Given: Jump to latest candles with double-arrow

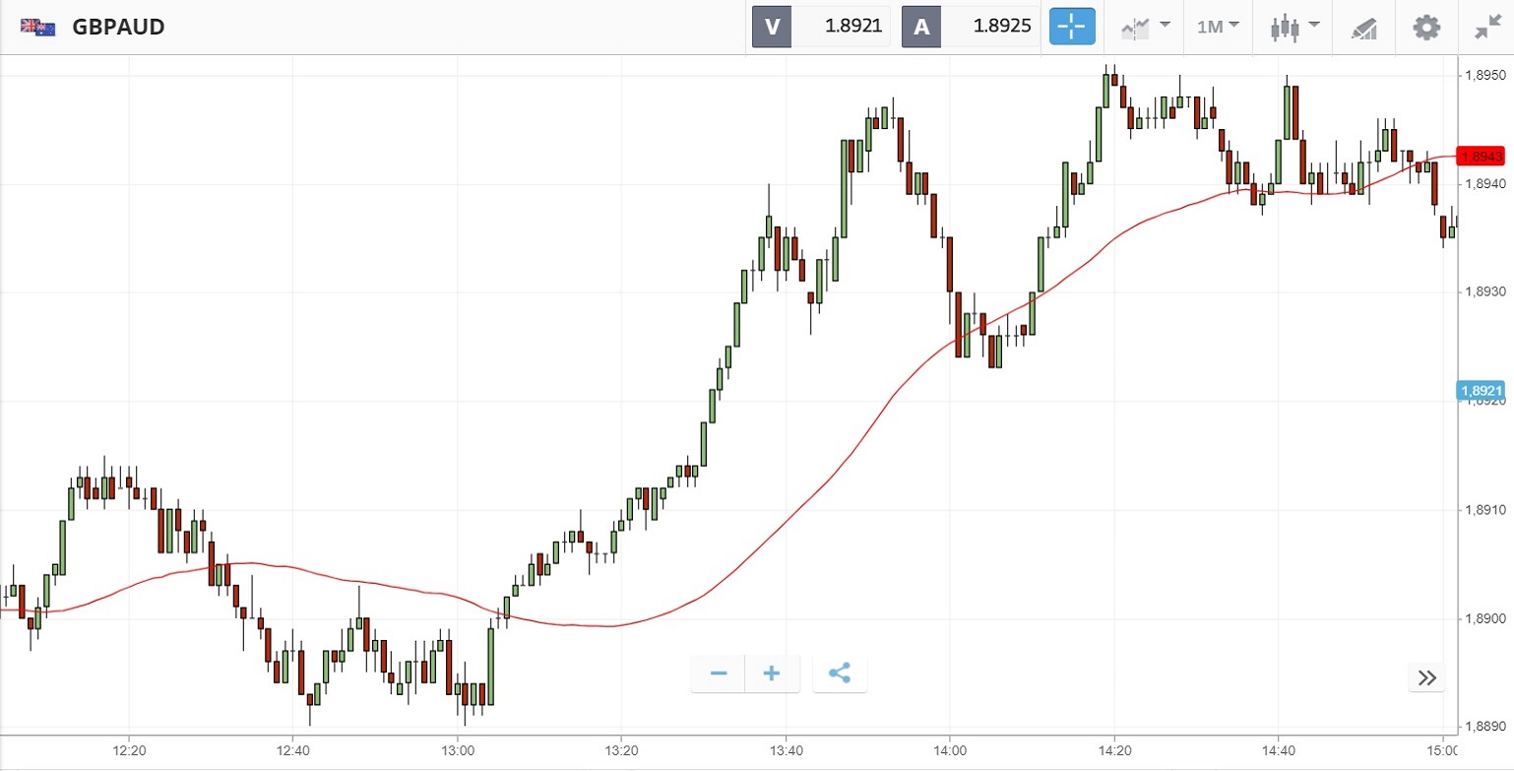Looking at the screenshot, I should click(1427, 676).
